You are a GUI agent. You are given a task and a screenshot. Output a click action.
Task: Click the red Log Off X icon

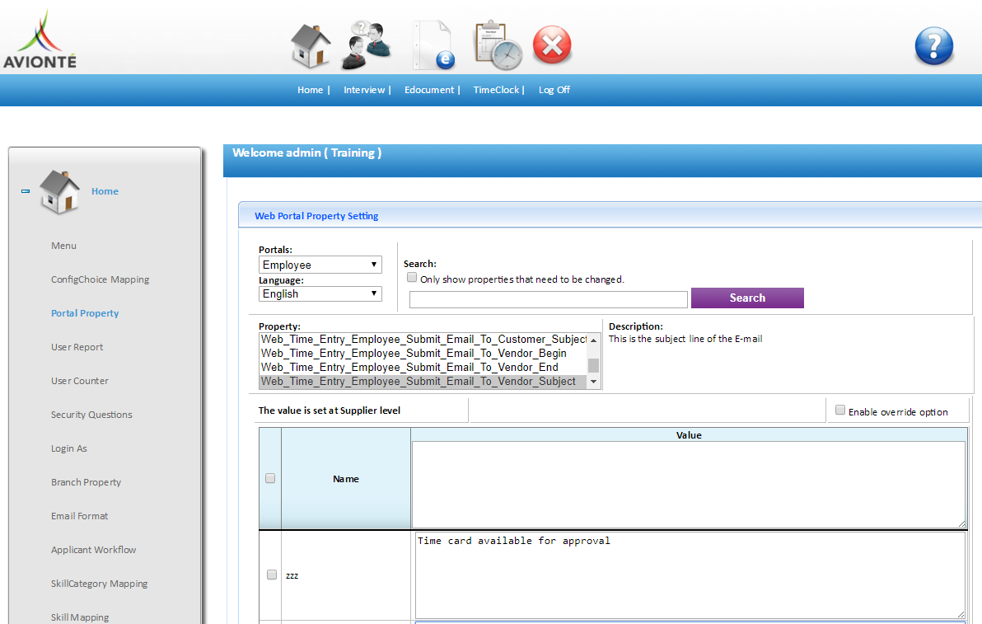click(552, 45)
